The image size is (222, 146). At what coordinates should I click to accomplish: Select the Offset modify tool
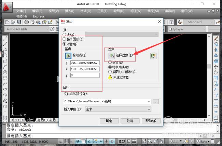216,55
